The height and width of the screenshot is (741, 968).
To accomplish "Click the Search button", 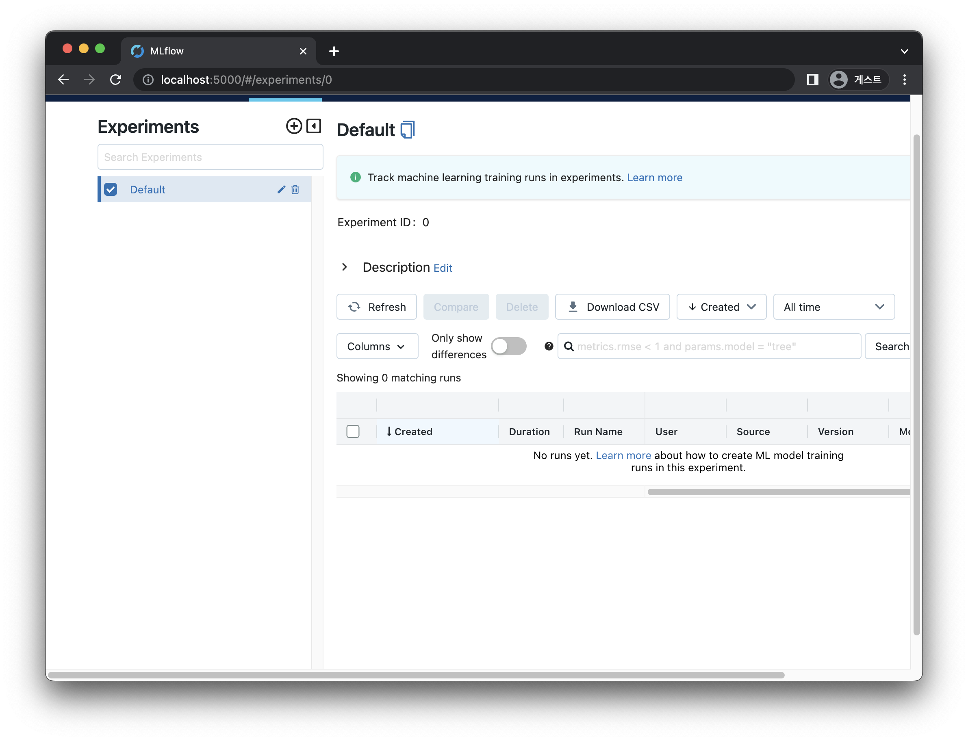I will [888, 346].
